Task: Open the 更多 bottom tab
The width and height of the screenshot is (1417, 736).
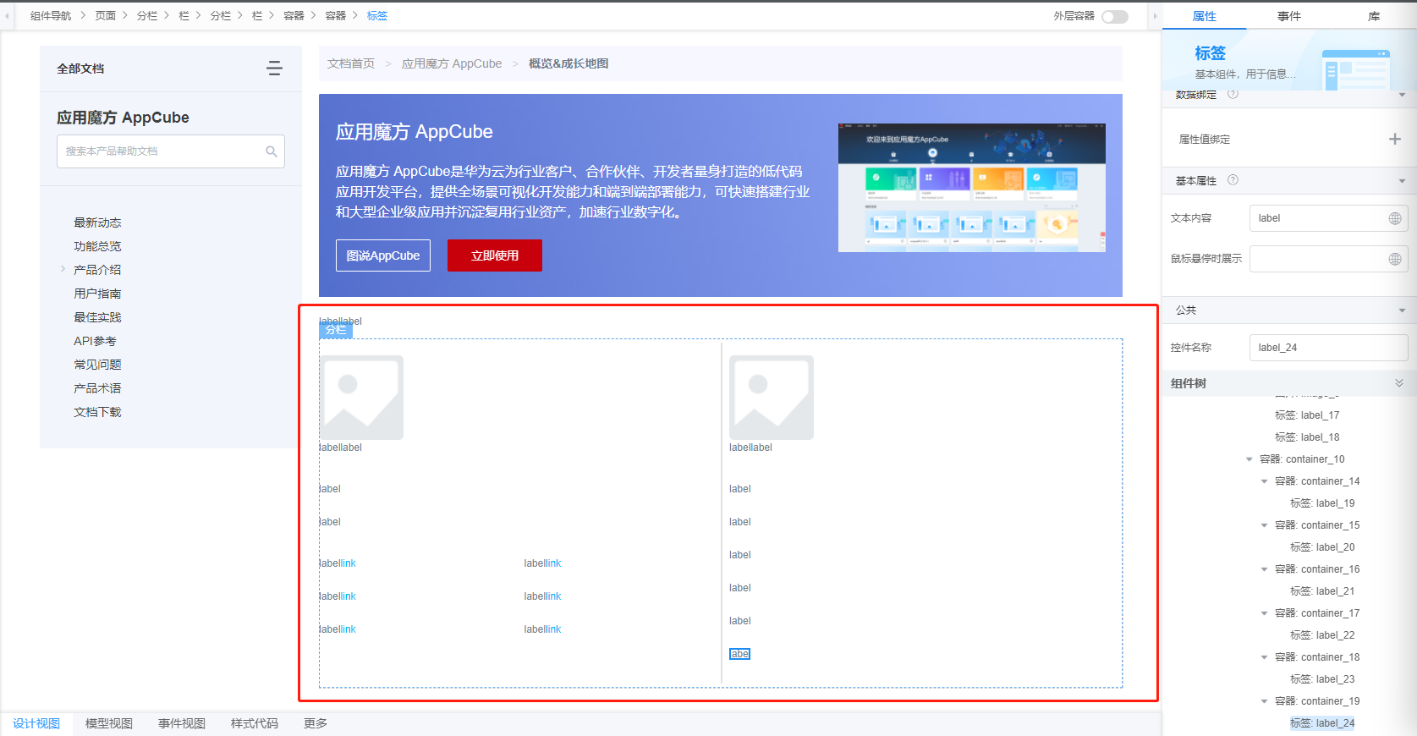Action: pos(316,723)
